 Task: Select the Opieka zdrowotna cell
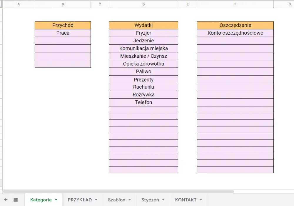(x=143, y=64)
